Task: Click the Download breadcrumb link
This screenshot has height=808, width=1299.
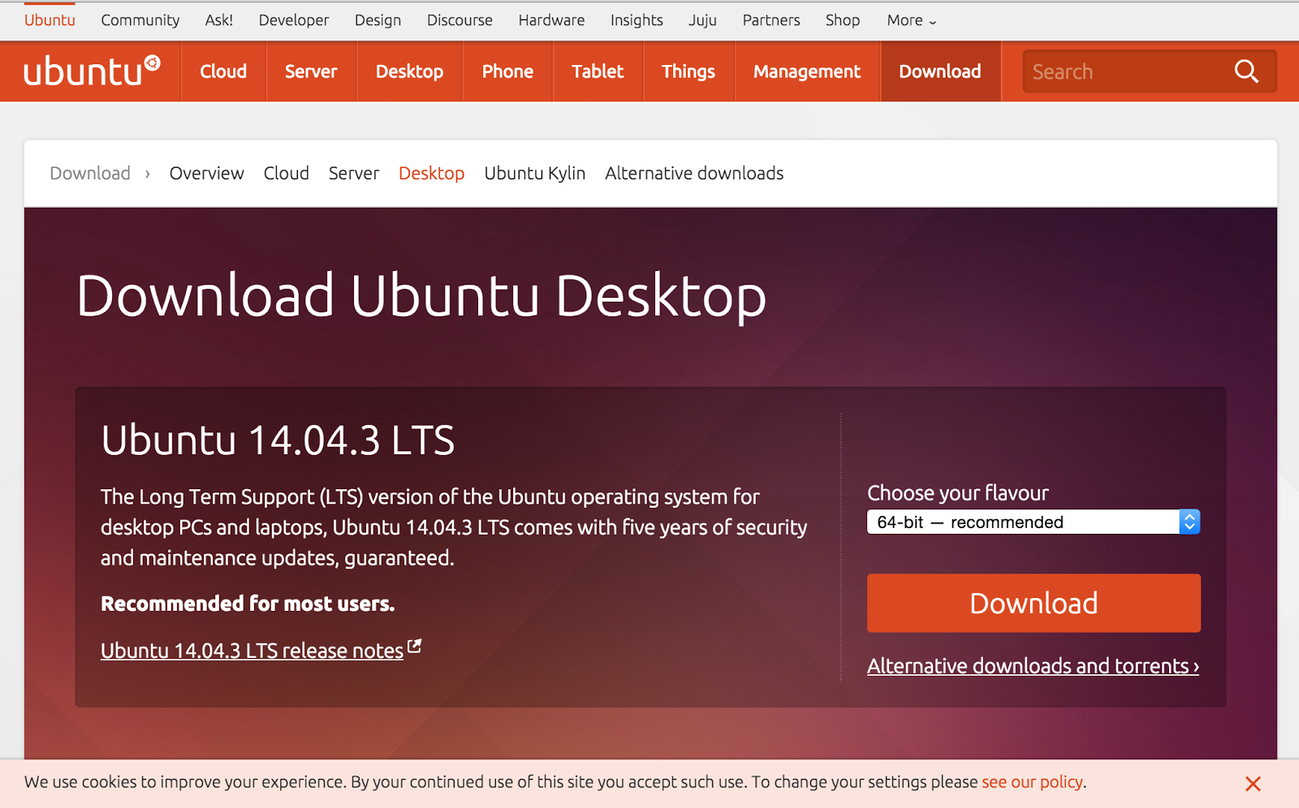Action: [x=90, y=173]
